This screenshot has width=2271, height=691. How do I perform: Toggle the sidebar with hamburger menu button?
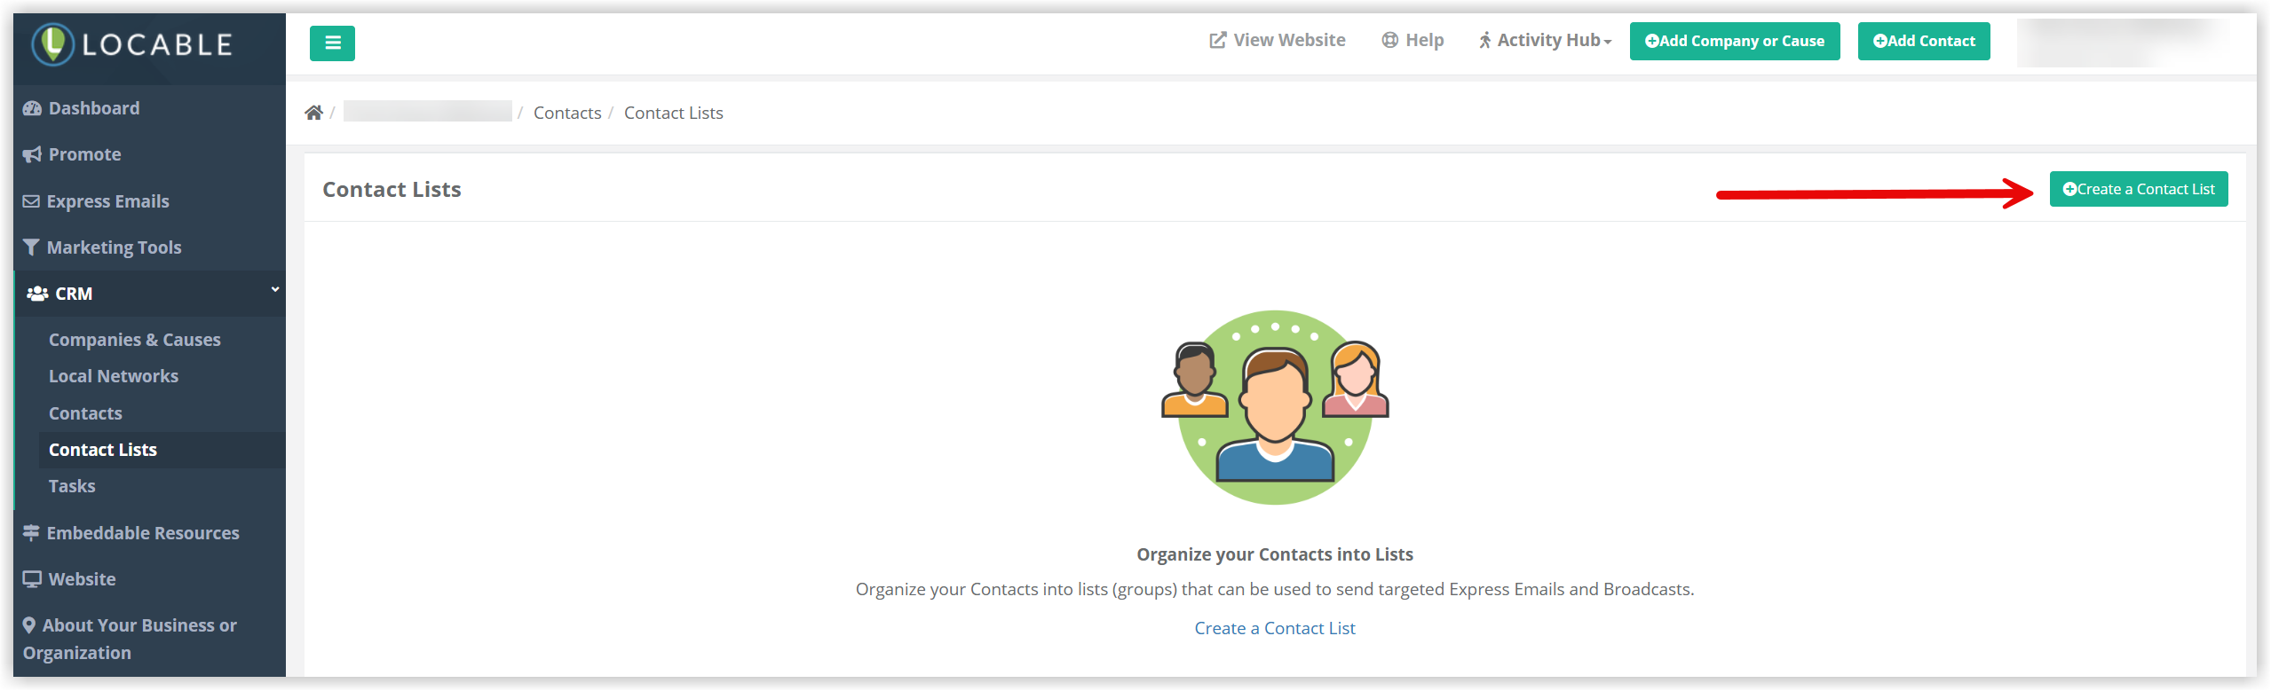332,43
